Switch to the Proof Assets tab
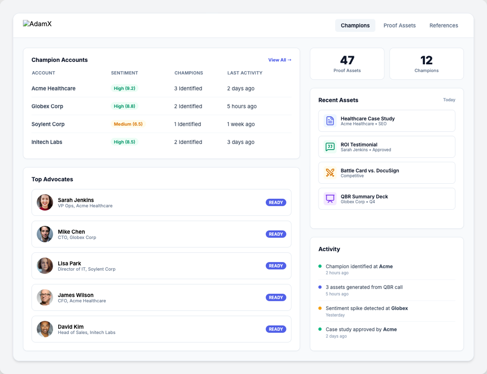This screenshot has width=487, height=374. click(399, 25)
